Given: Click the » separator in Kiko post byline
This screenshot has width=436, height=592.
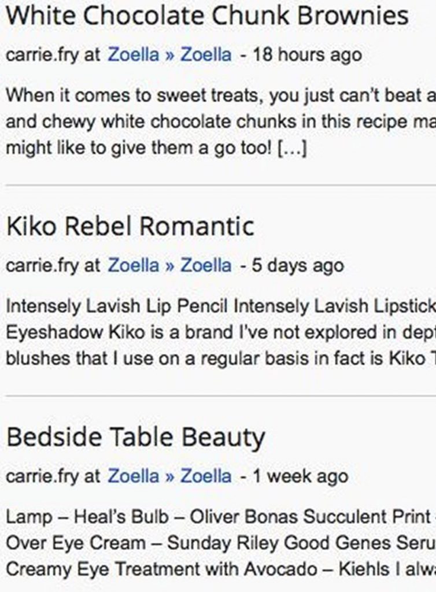Looking at the screenshot, I should pos(170,266).
